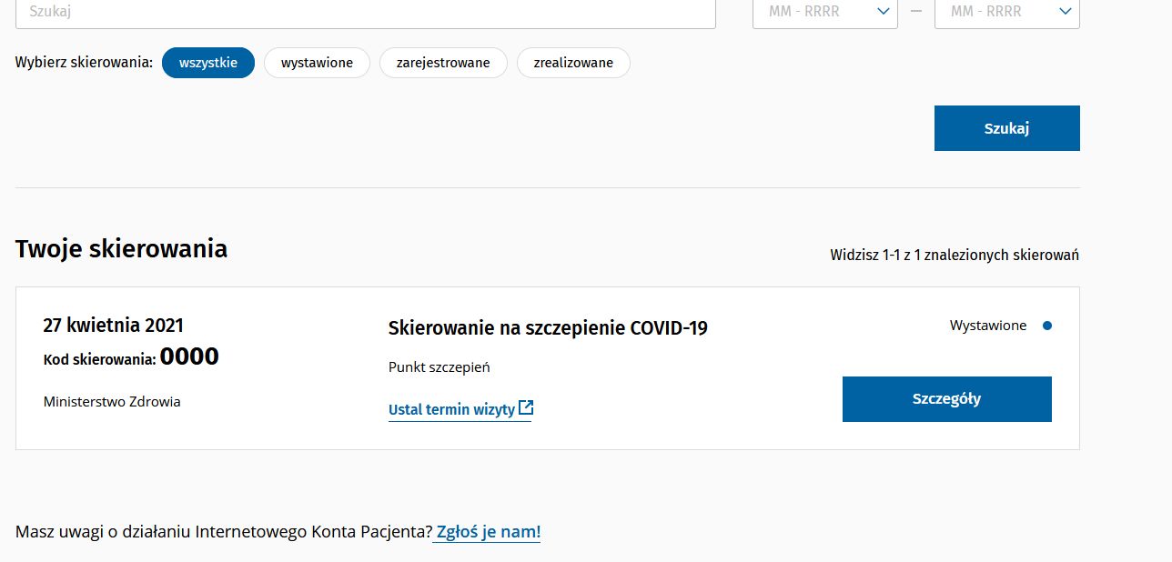The height and width of the screenshot is (562, 1172).
Task: Focus the Szukaj search text field
Action: pos(365,12)
